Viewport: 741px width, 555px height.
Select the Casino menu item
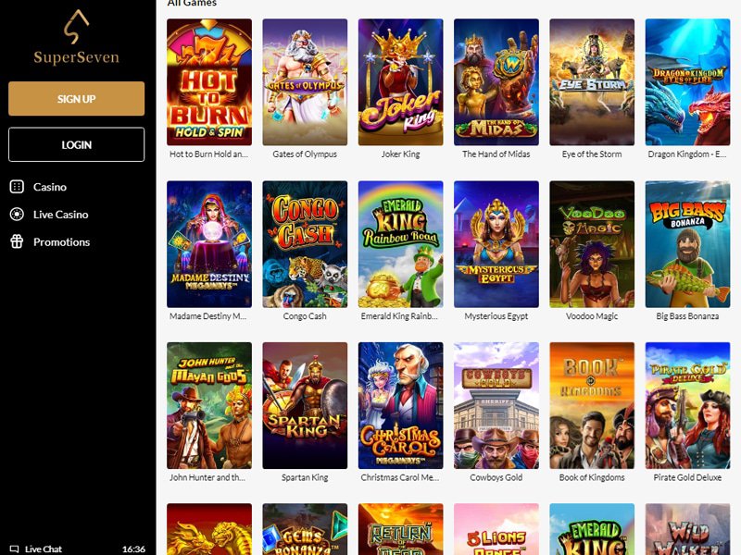tap(50, 187)
